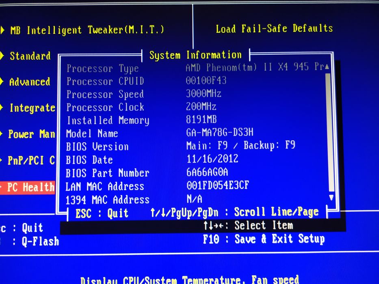
Task: Click the Installed Memory label
Action: (108, 120)
